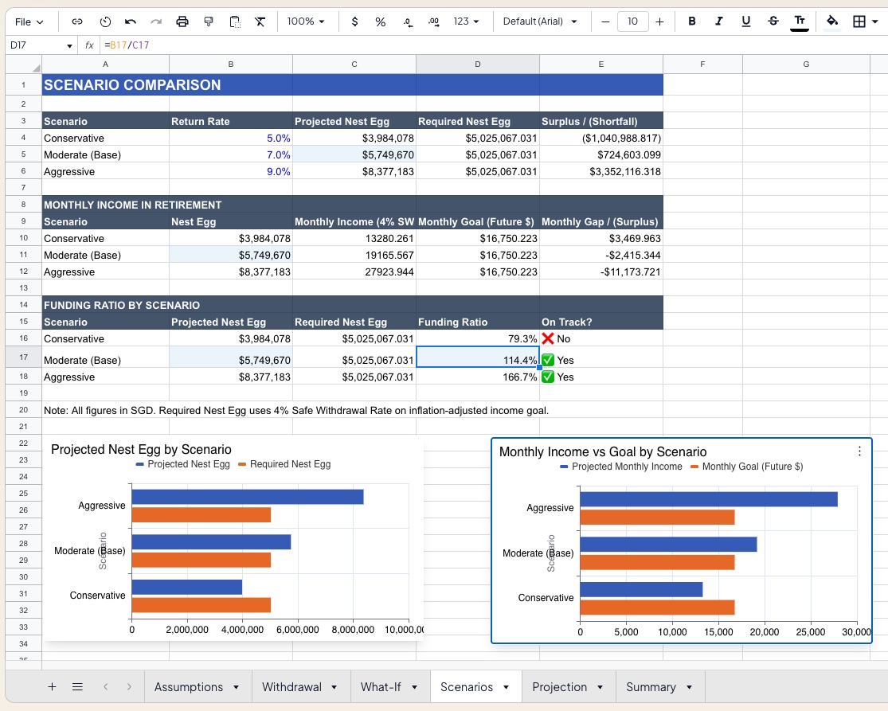
Task: Open the File menu
Action: click(x=29, y=21)
